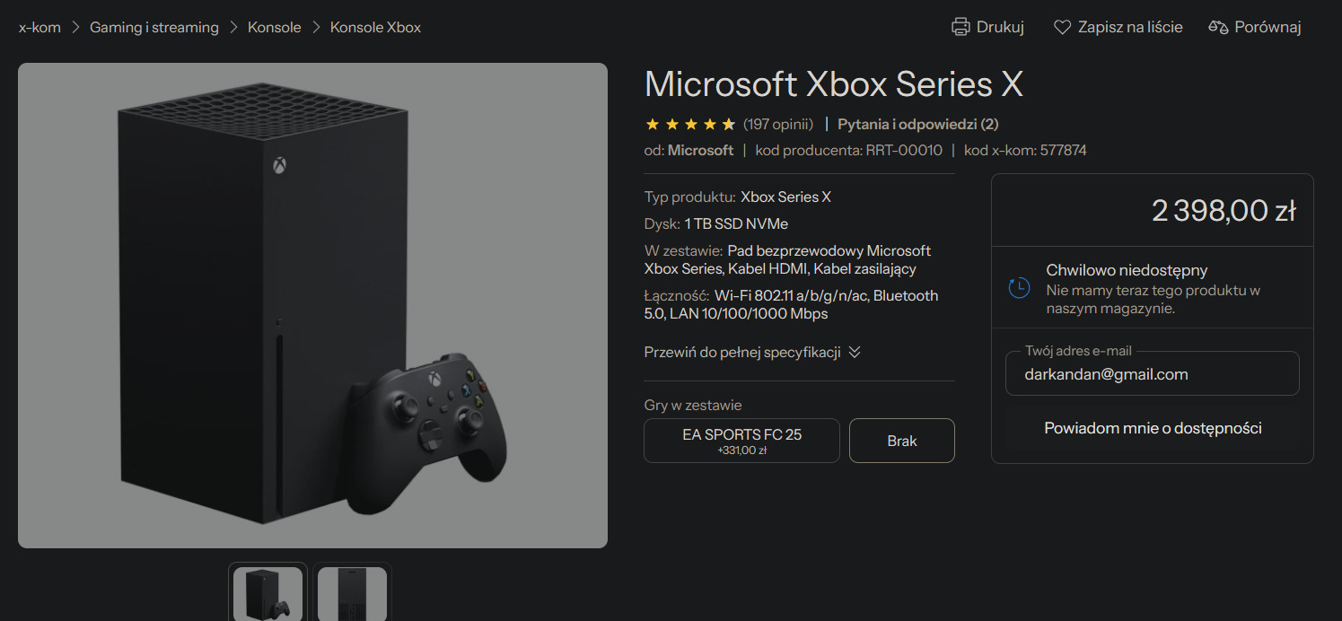Open the 197 opinii reviews link
1342x621 pixels.
click(778, 124)
